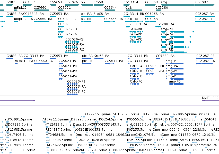Image resolution: width=219 pixels, height=154 pixels.
Task: Click the GNBP3-RA transcript label
Action: click(x=14, y=14)
